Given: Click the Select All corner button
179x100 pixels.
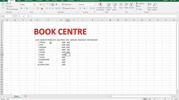Looking at the screenshot, I should [x=2, y=20].
